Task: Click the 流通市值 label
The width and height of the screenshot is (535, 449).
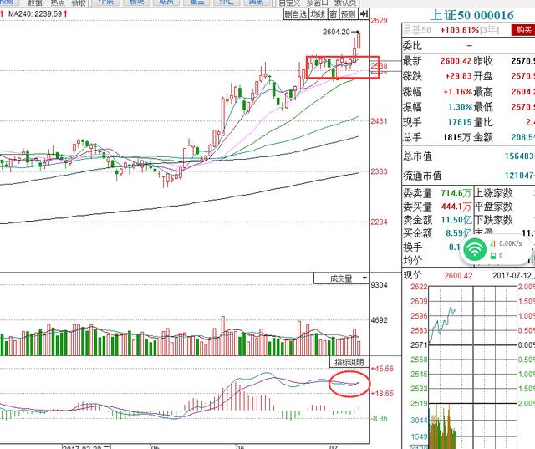Action: (422, 176)
